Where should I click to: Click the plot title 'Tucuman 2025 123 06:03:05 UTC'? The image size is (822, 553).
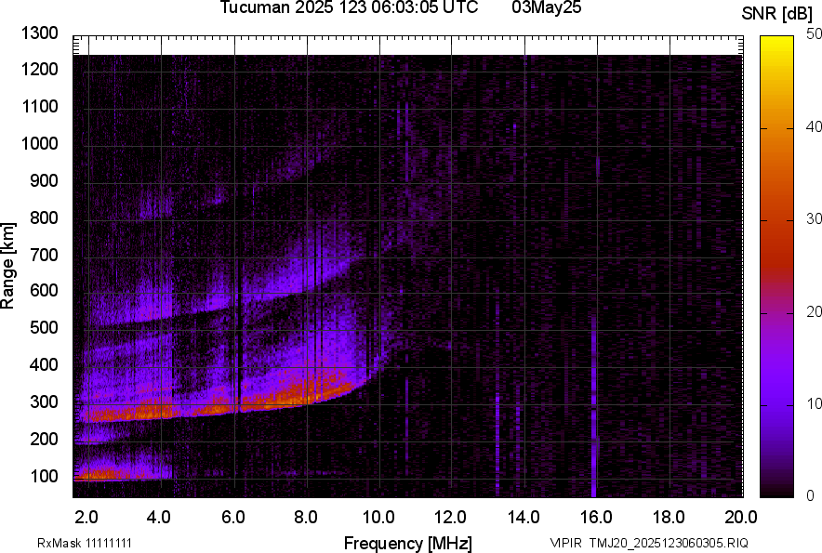(349, 7)
